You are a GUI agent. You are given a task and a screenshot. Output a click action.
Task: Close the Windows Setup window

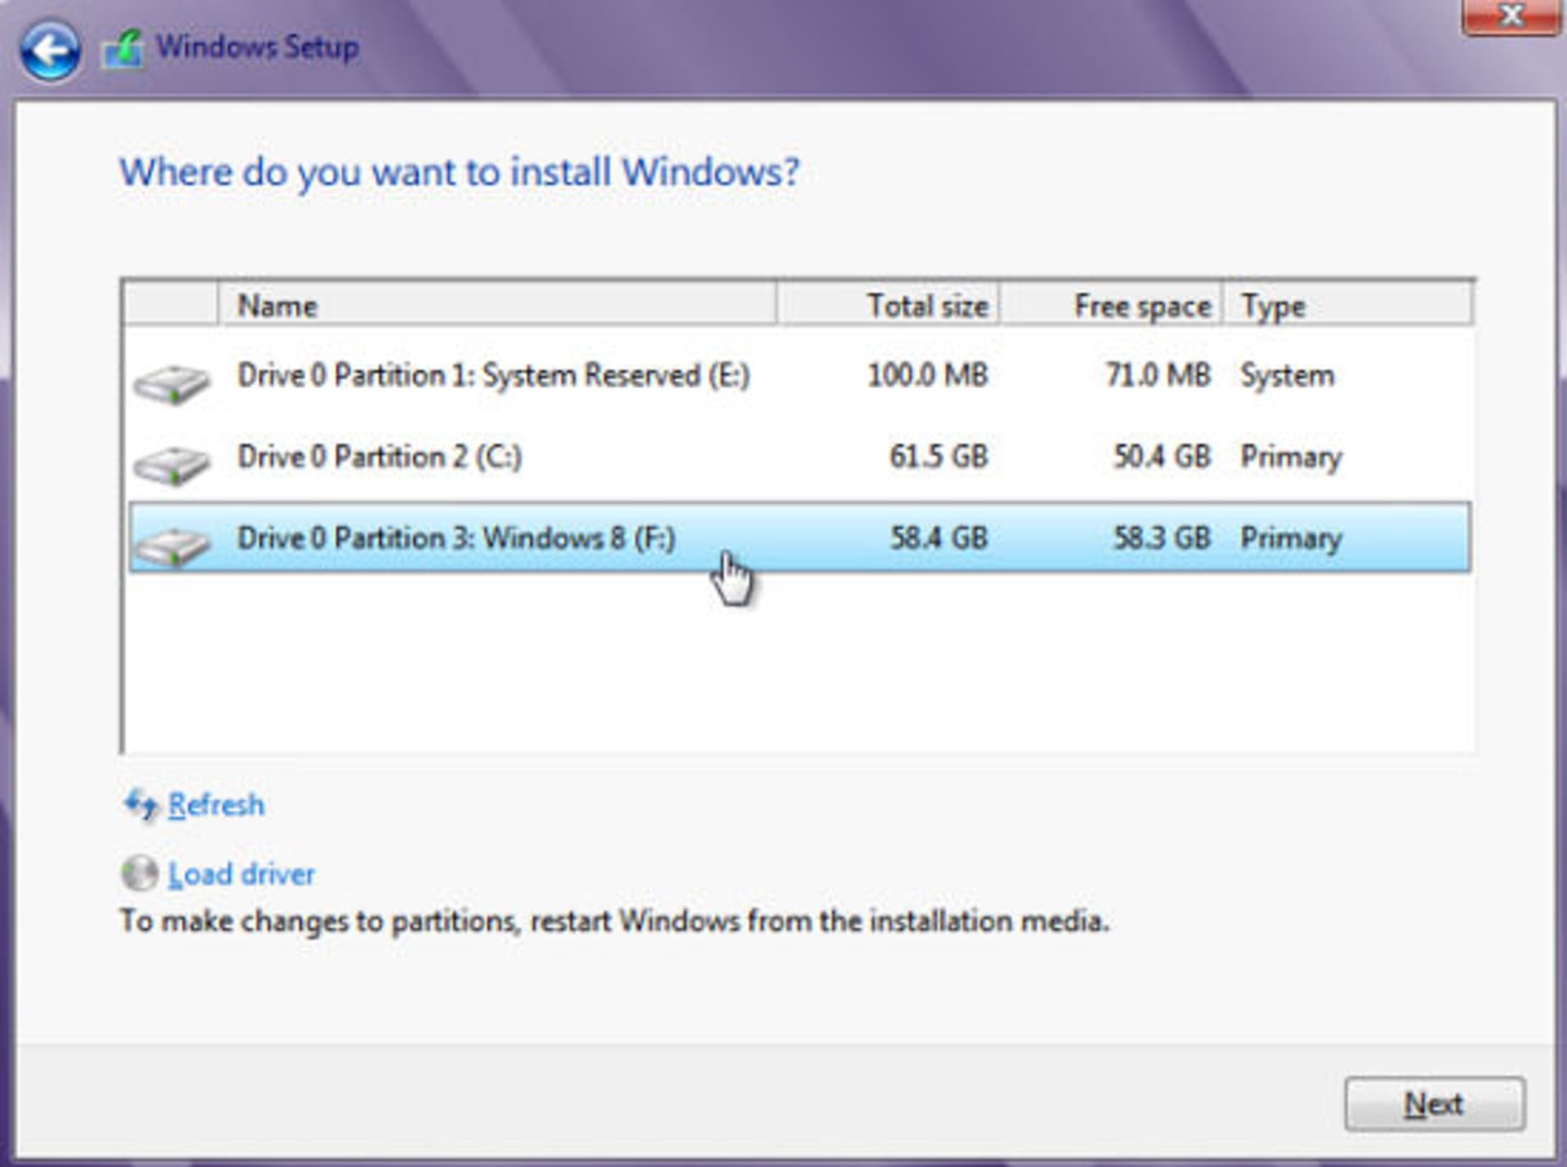point(1512,16)
